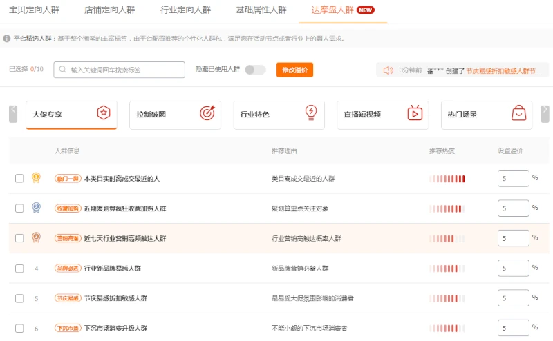
Task: Edit premium value for 近七天行业营销高频触达人群
Action: (513, 238)
